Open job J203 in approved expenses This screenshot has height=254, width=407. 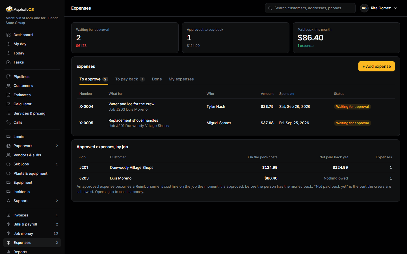236,178
